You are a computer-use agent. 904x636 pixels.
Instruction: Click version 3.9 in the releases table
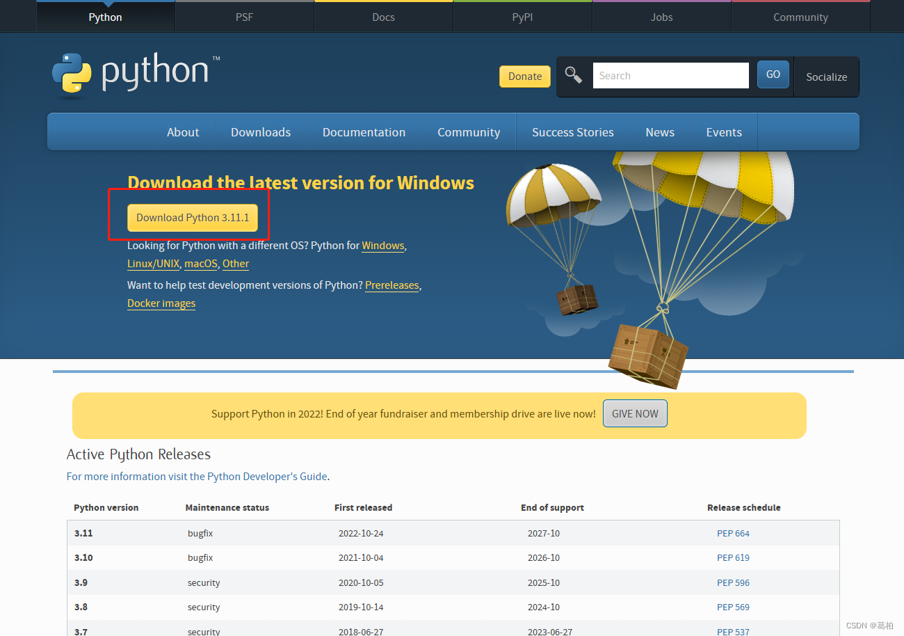pyautogui.click(x=81, y=583)
